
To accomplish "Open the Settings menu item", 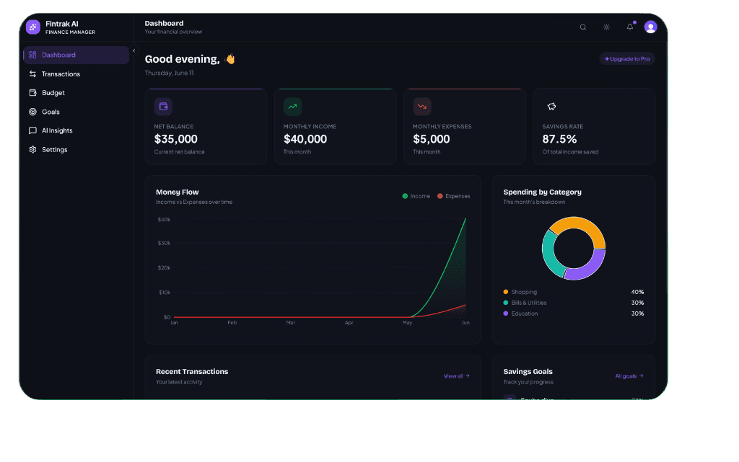I will (76, 150).
